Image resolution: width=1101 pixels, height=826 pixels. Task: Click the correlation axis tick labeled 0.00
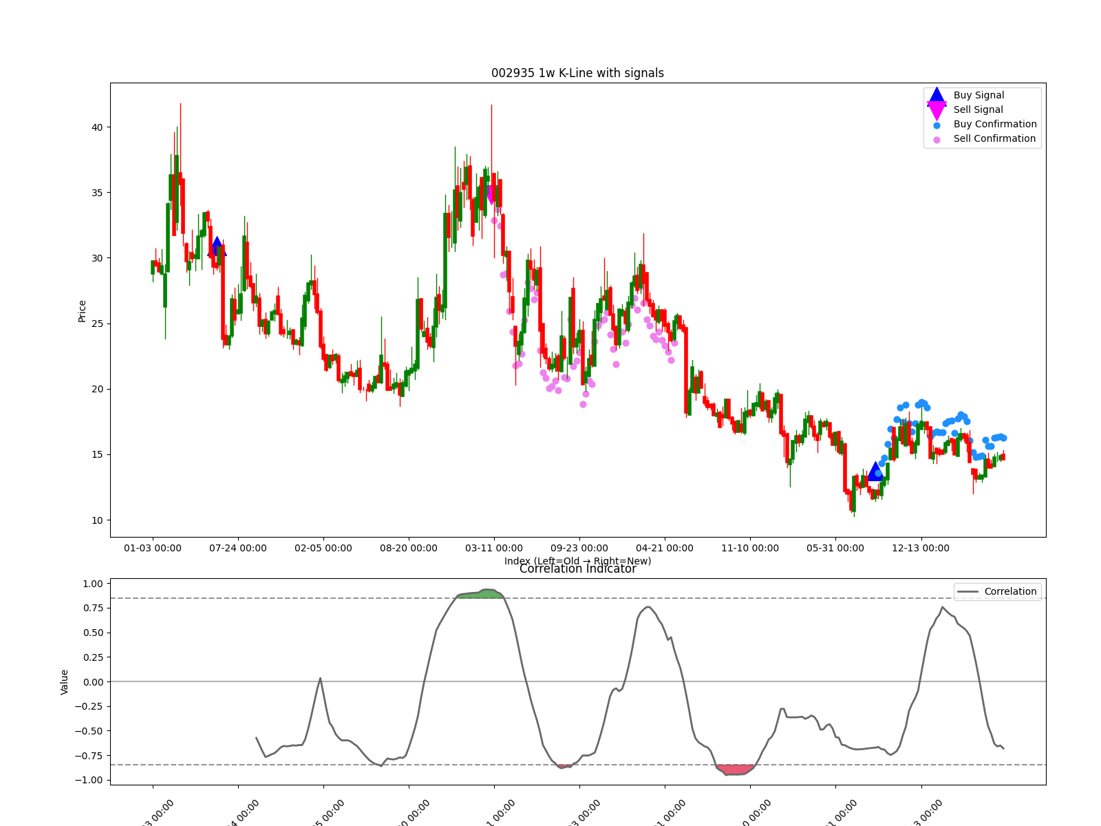click(x=93, y=682)
